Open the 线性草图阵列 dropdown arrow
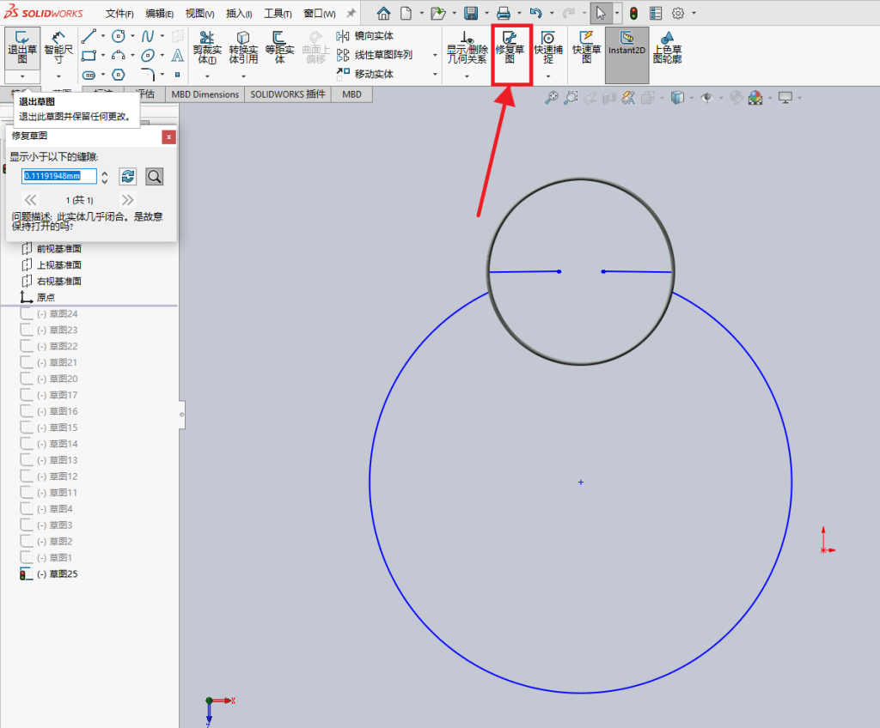This screenshot has width=880, height=728. click(435, 55)
